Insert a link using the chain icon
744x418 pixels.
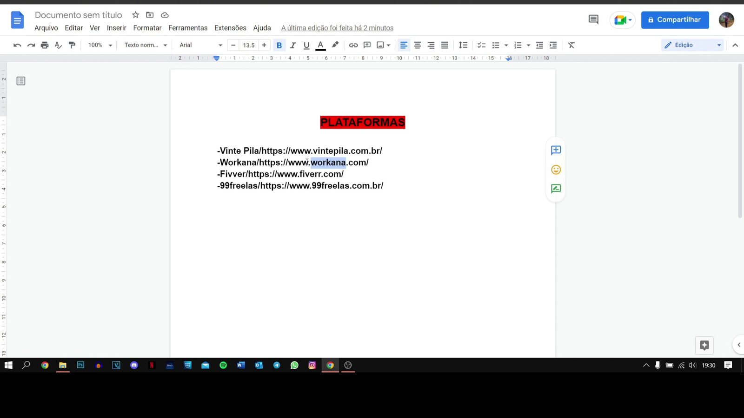point(353,45)
